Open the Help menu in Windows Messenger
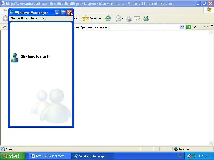Viewport: 214px width, 160px height. point(43,18)
